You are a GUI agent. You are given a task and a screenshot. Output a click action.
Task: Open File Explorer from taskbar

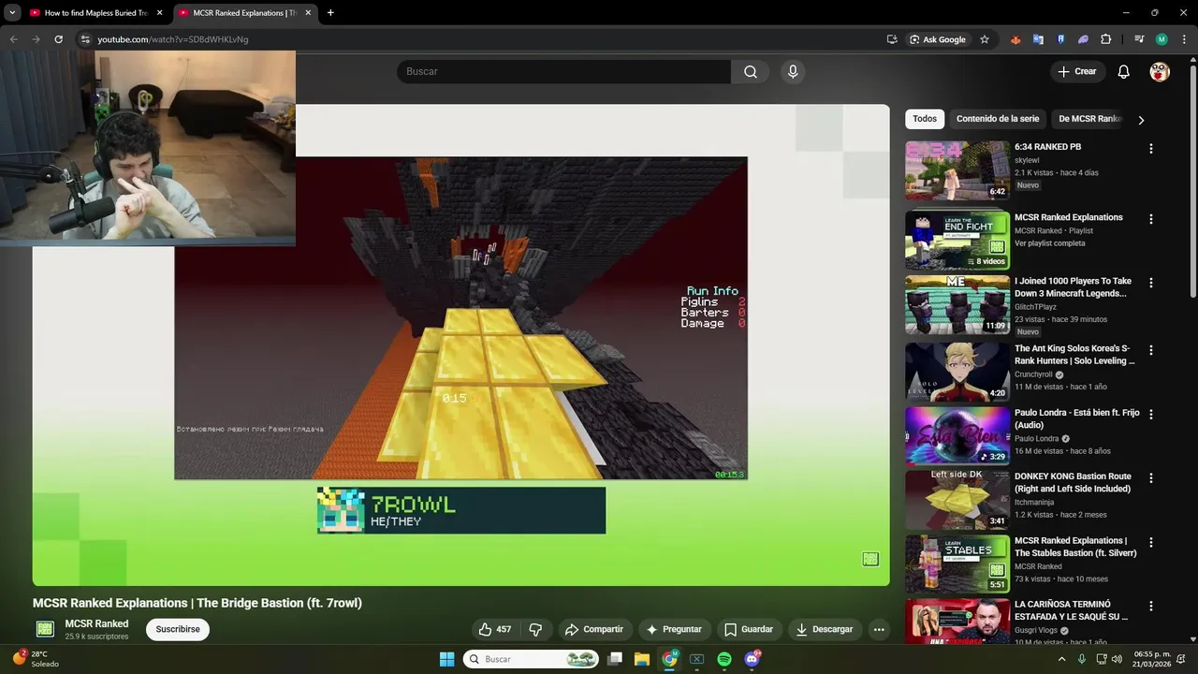click(x=642, y=659)
